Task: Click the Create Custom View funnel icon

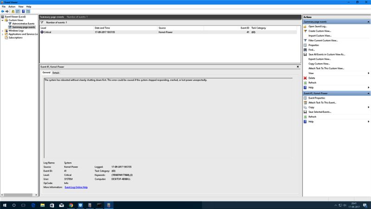Action: click(305, 31)
